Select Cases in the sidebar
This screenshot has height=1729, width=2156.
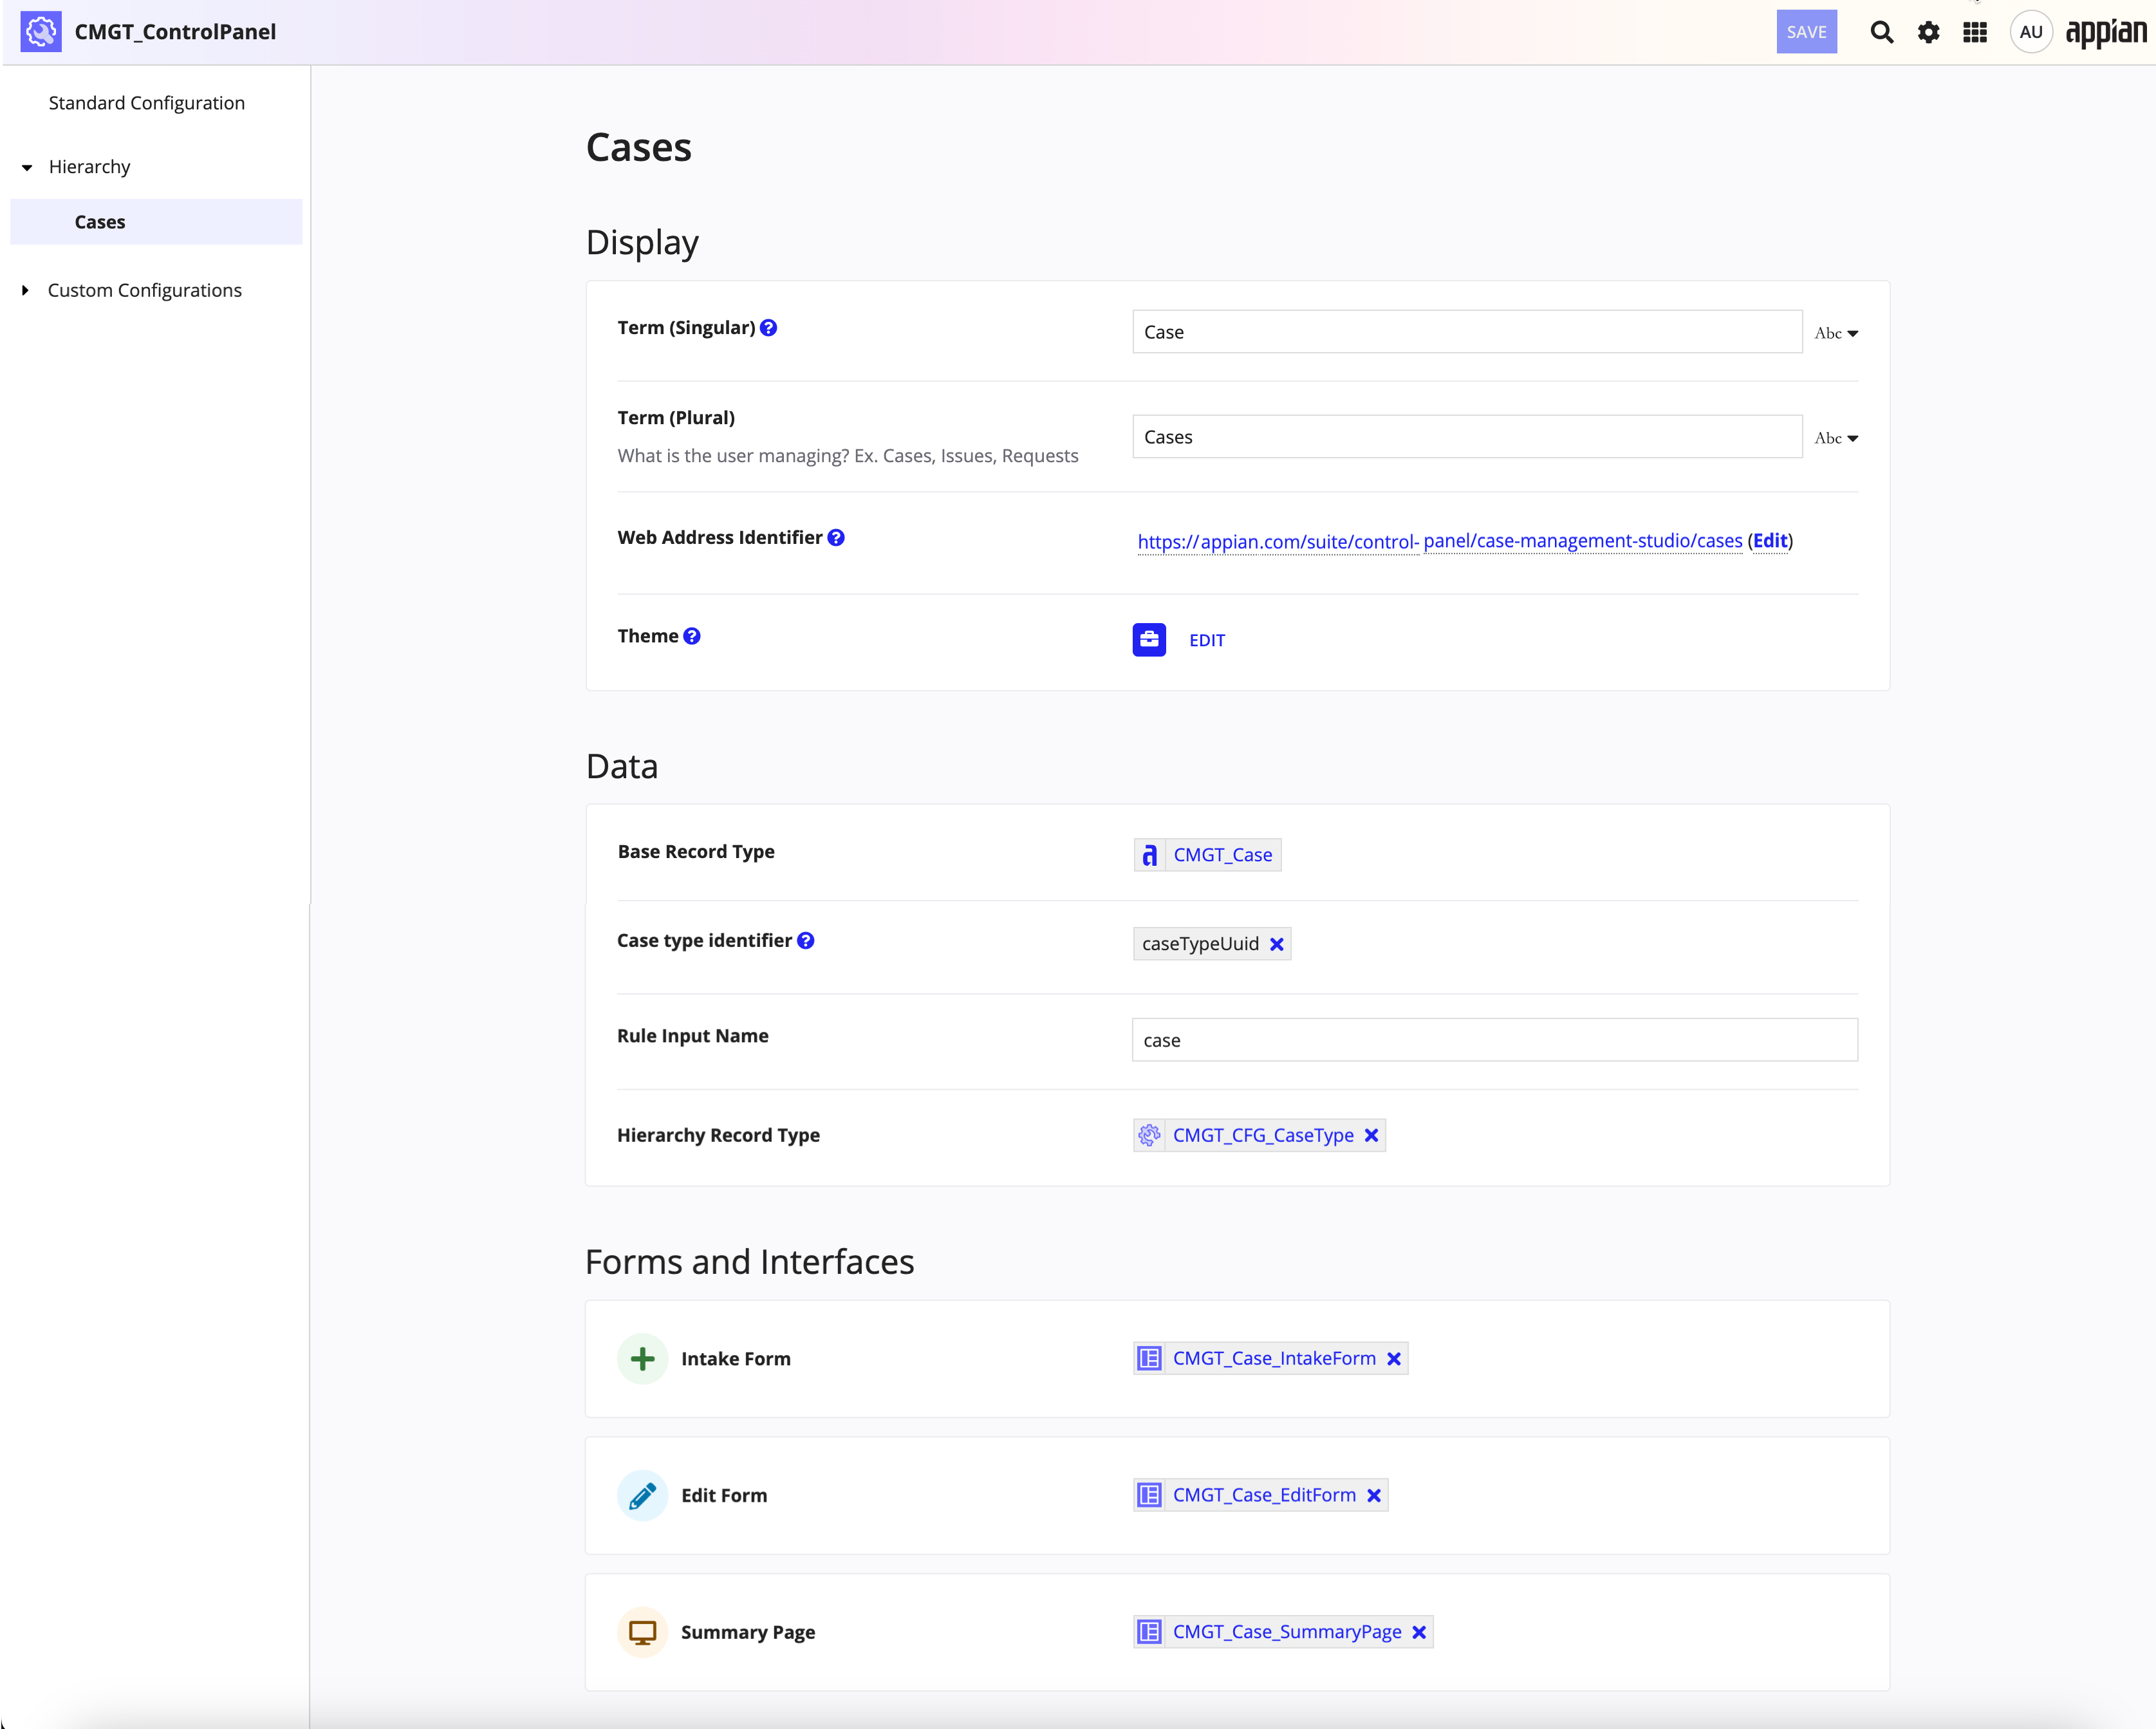(156, 222)
